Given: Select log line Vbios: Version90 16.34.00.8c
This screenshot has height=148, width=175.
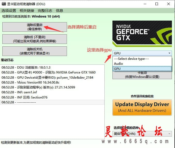Looking at the screenshot, I should [x=52, y=83].
